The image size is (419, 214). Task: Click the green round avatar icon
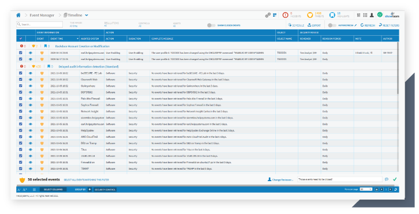[380, 14]
